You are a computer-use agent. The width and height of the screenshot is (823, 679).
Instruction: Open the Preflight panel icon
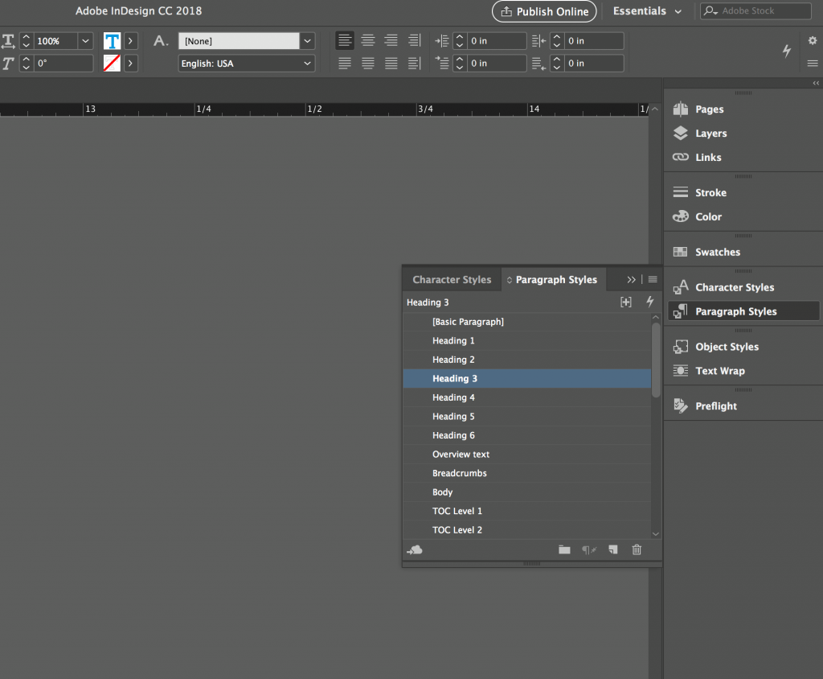pyautogui.click(x=681, y=406)
